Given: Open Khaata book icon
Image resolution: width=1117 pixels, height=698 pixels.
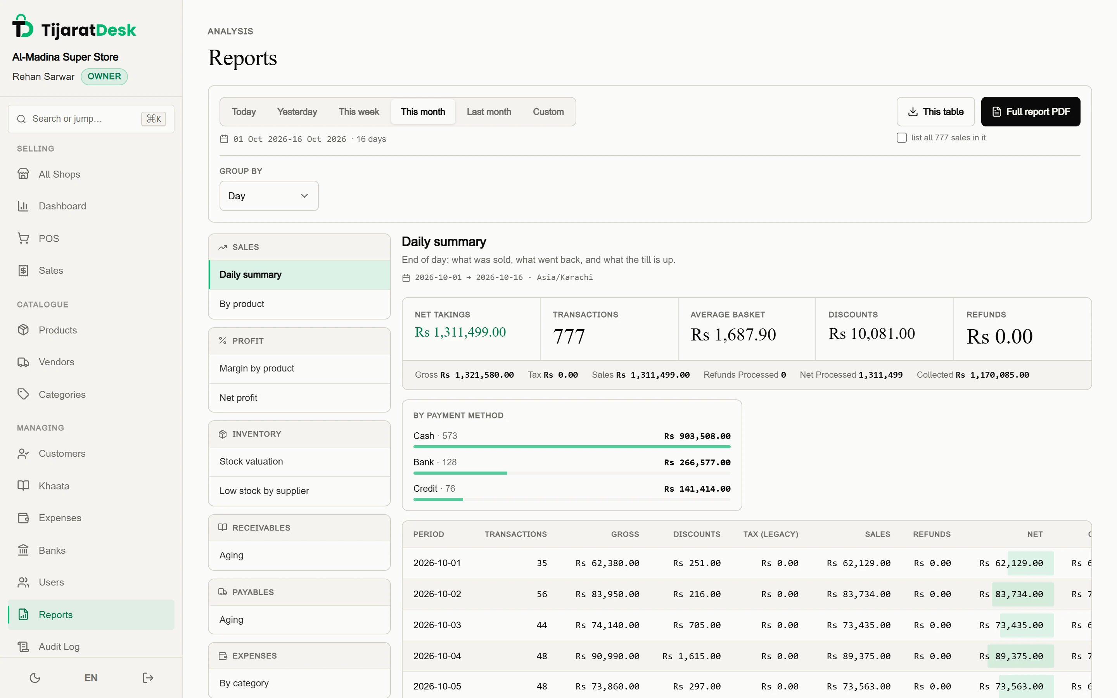Looking at the screenshot, I should (x=23, y=485).
